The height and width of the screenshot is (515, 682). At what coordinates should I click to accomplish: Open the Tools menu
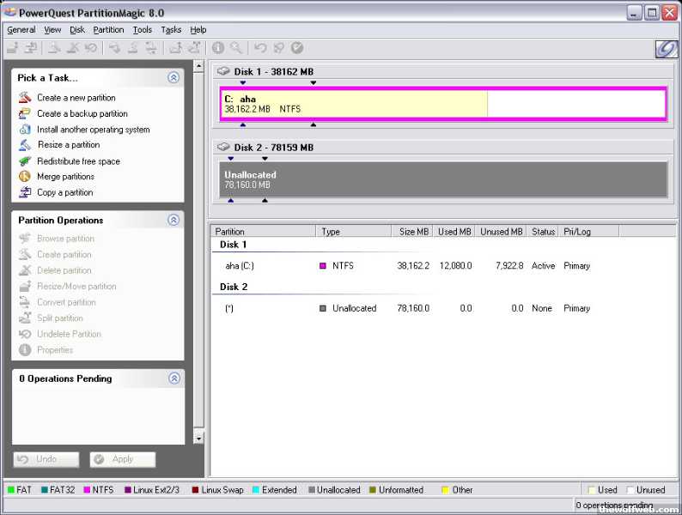point(143,29)
